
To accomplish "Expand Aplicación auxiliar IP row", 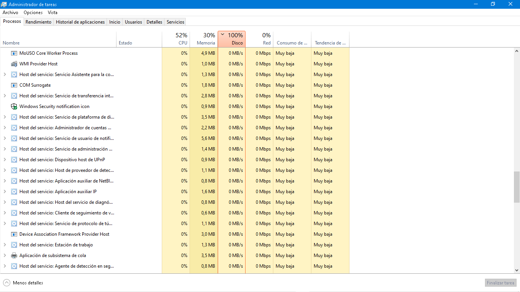I will [5, 192].
